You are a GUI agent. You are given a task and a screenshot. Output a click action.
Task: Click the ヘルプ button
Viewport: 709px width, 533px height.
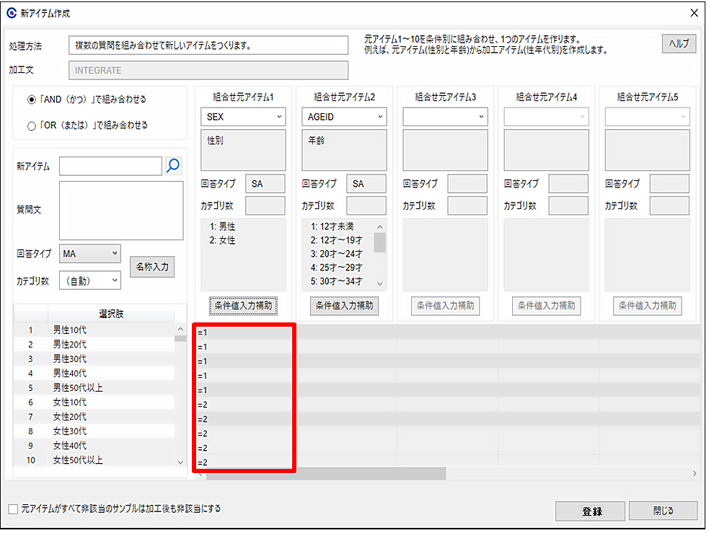pyautogui.click(x=679, y=44)
